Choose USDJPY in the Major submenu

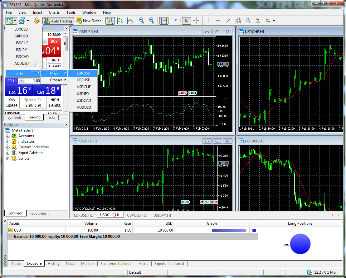coord(83,94)
